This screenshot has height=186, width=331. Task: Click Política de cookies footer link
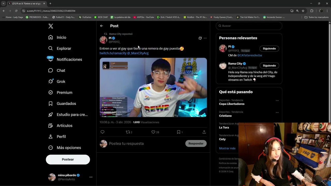point(228,163)
